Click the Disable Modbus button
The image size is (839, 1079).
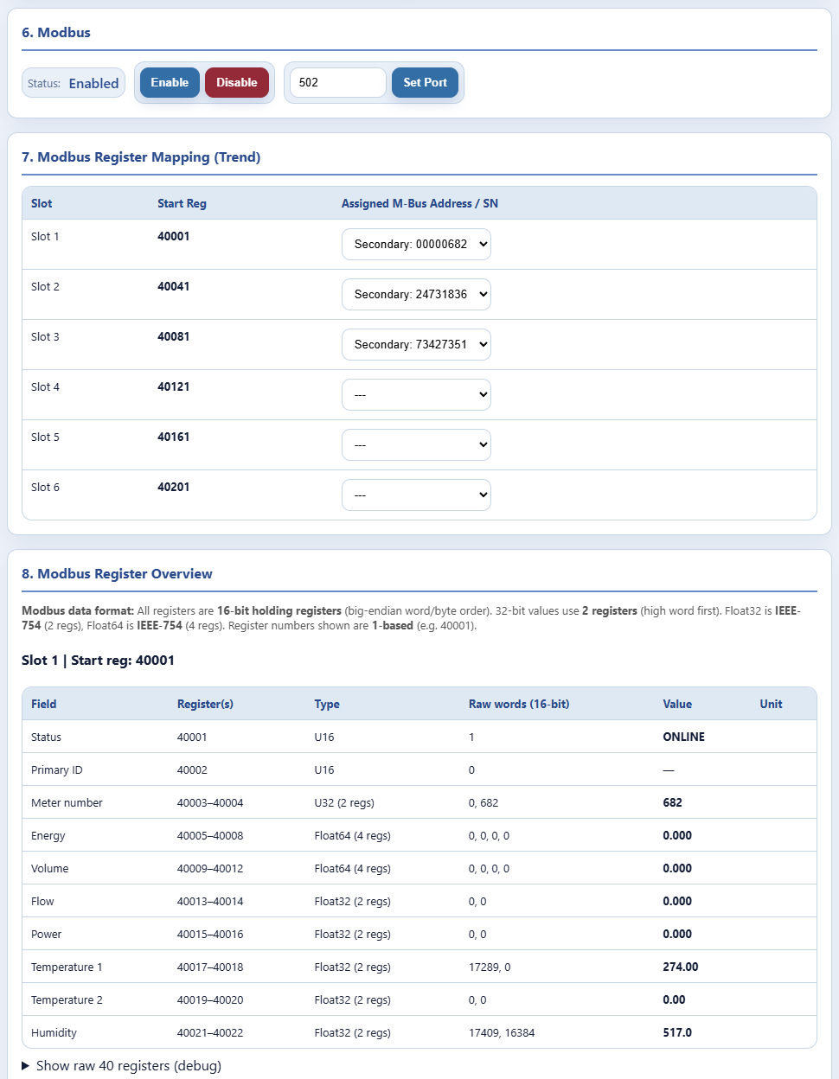[237, 83]
